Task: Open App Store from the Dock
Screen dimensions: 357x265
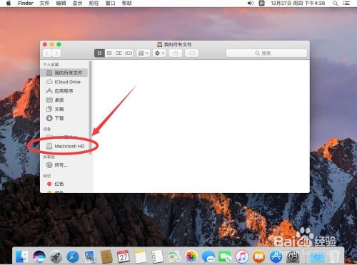Action: [276, 256]
